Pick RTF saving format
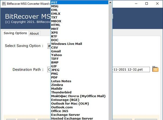This screenshot has width=163, height=120. point(80,36)
